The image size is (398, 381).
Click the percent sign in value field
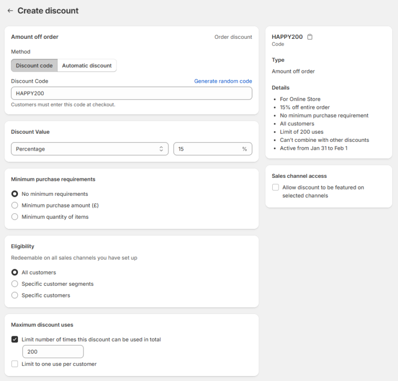click(245, 149)
